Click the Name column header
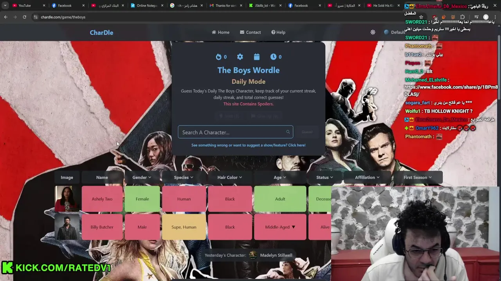The width and height of the screenshot is (501, 281). [102, 177]
